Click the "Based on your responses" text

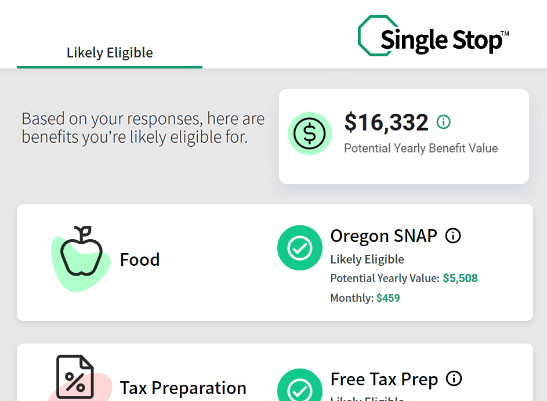point(143,128)
